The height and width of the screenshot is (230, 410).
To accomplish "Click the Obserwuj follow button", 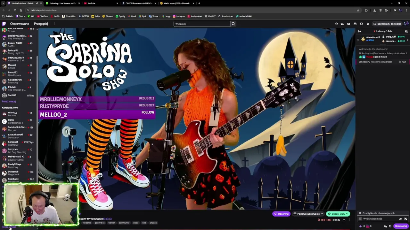I will coord(282,214).
